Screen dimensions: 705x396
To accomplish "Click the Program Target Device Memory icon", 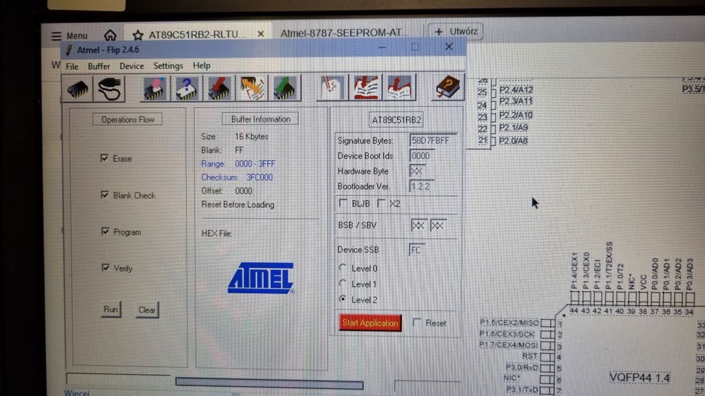I will point(220,89).
